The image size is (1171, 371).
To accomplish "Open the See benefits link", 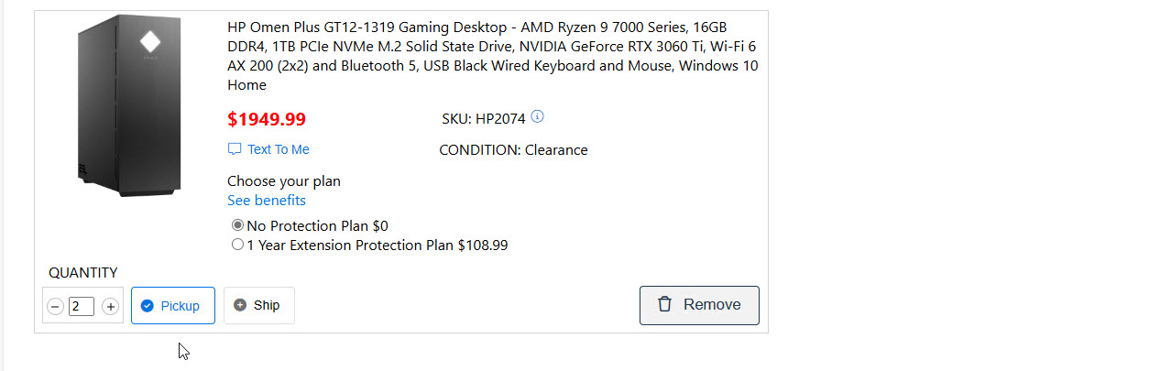I will click(267, 200).
